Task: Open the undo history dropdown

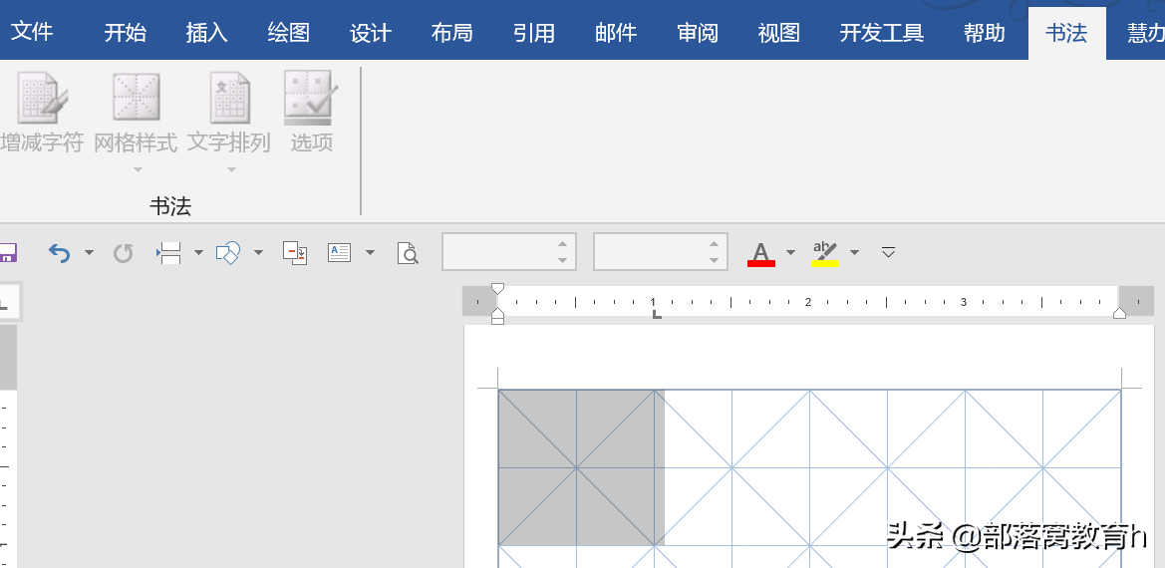Action: point(89,253)
